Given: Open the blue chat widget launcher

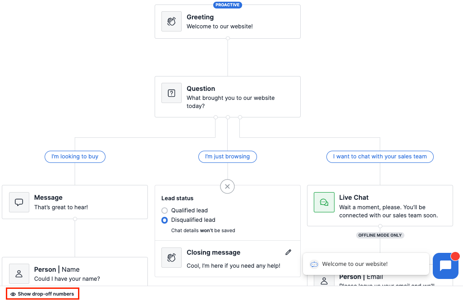Looking at the screenshot, I should pos(445,265).
